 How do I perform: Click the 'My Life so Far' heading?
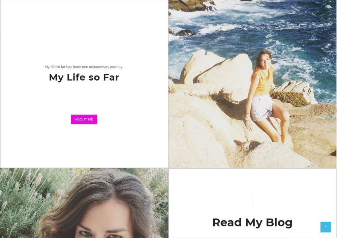click(84, 78)
